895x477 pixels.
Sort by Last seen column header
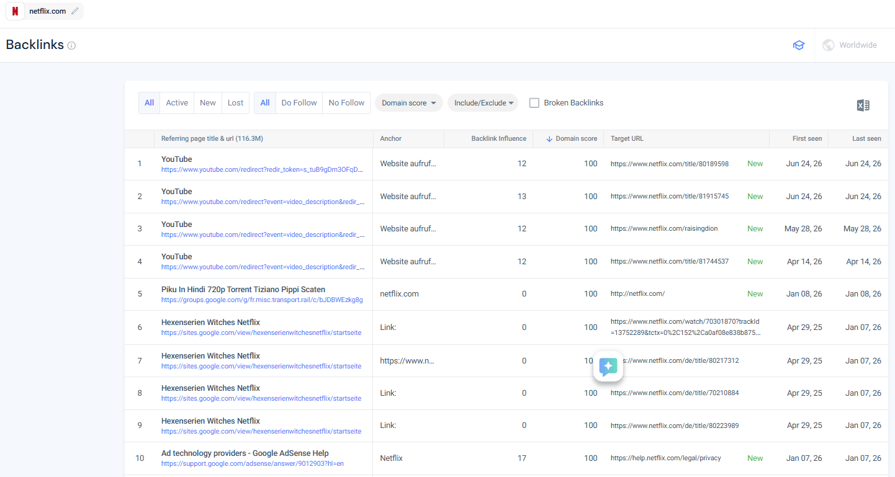click(x=866, y=139)
